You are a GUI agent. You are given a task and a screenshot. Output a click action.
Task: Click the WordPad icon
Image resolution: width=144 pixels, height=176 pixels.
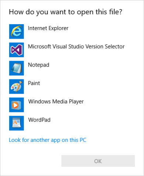17,123
